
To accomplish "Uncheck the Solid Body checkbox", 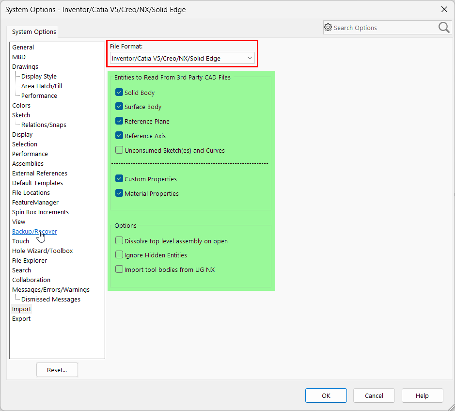I will [x=119, y=92].
